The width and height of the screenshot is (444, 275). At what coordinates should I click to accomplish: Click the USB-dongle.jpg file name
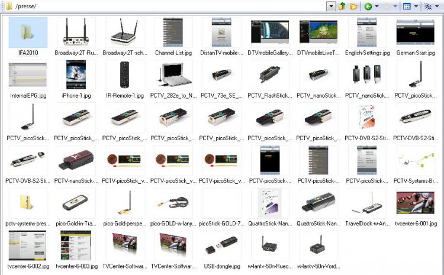coord(222,266)
